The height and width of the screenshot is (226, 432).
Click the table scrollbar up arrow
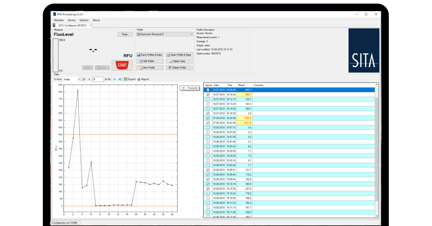tap(377, 85)
